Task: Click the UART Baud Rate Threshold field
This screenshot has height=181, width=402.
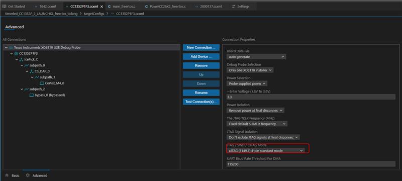Action: coord(311,164)
